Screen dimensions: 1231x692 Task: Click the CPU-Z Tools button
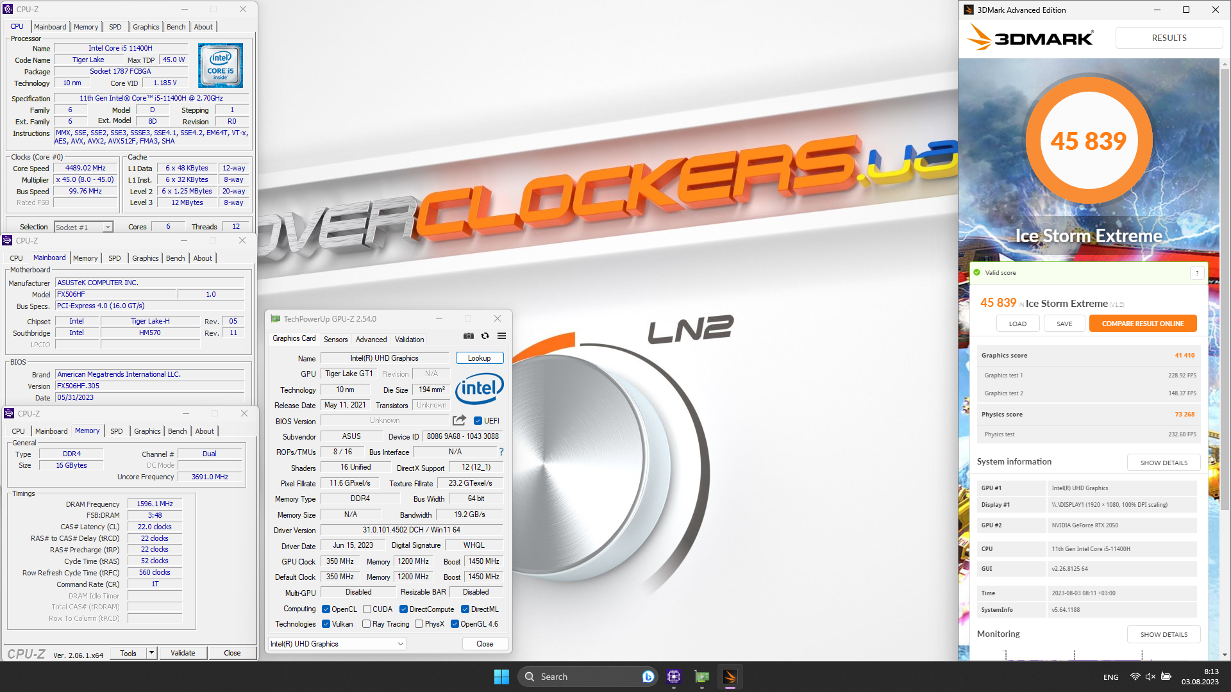128,653
